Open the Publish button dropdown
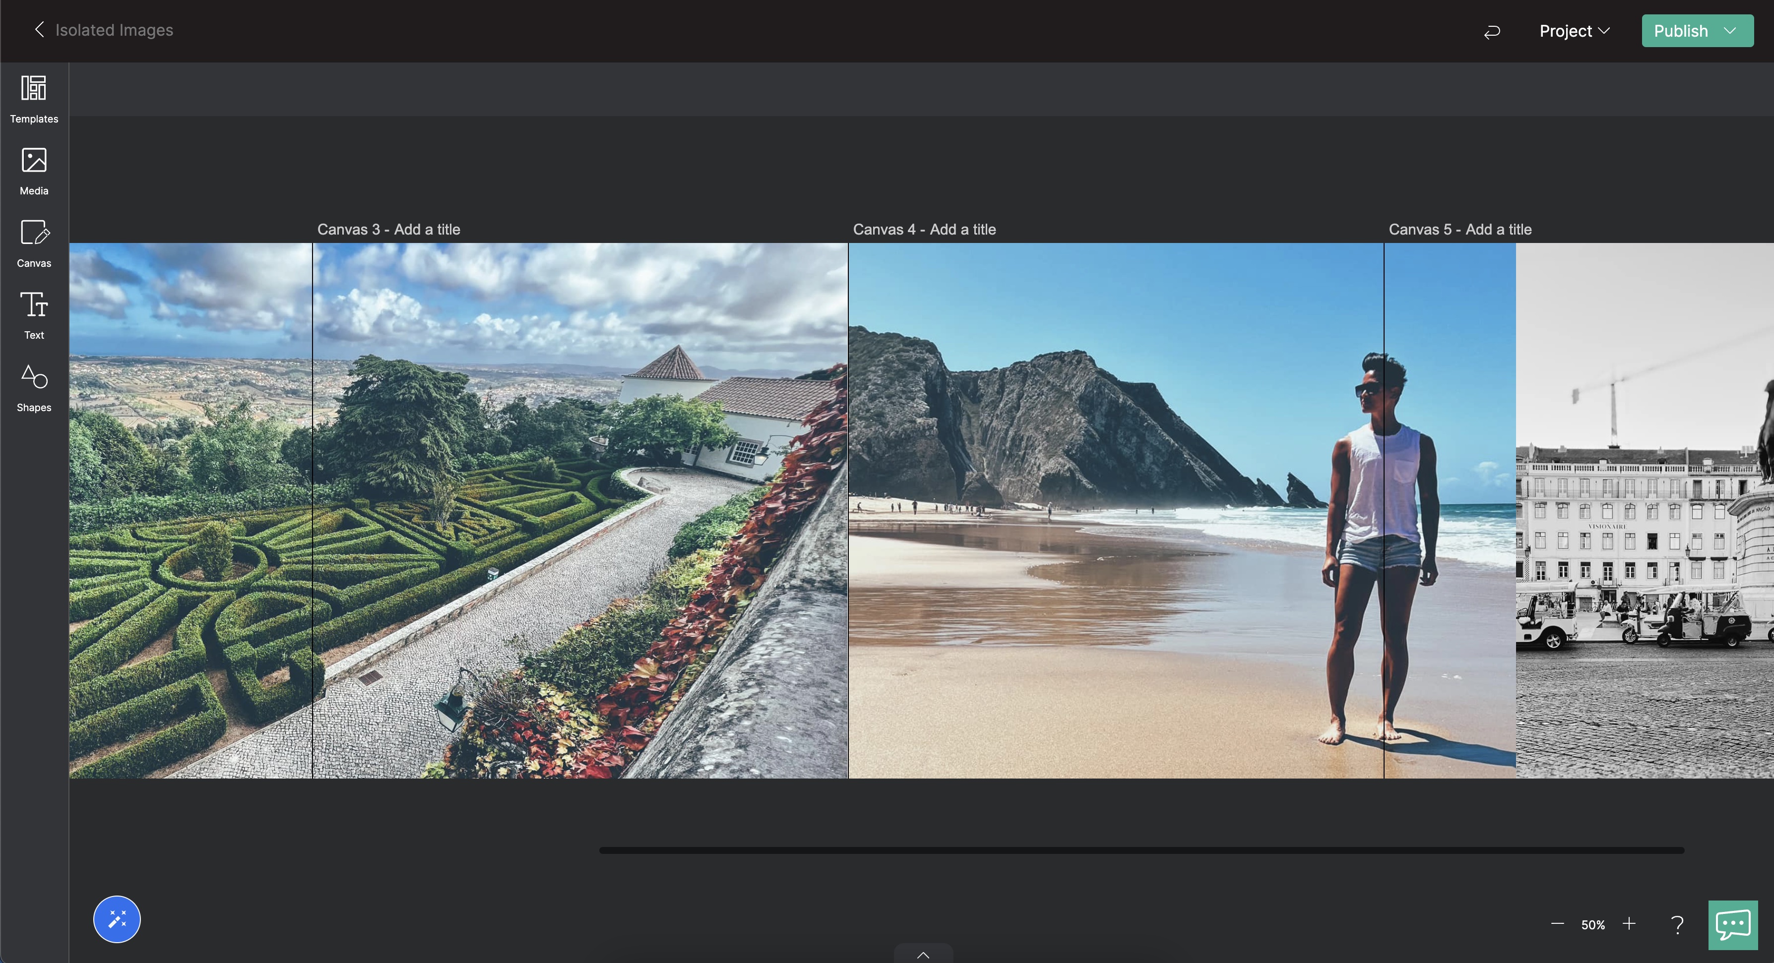Viewport: 1774px width, 963px height. pos(1731,31)
